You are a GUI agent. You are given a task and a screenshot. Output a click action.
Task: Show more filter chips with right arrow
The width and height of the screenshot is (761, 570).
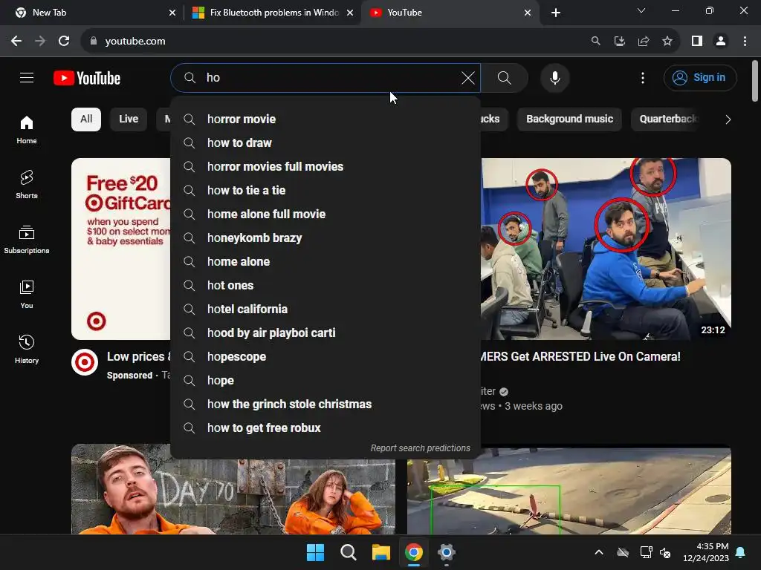pyautogui.click(x=728, y=119)
